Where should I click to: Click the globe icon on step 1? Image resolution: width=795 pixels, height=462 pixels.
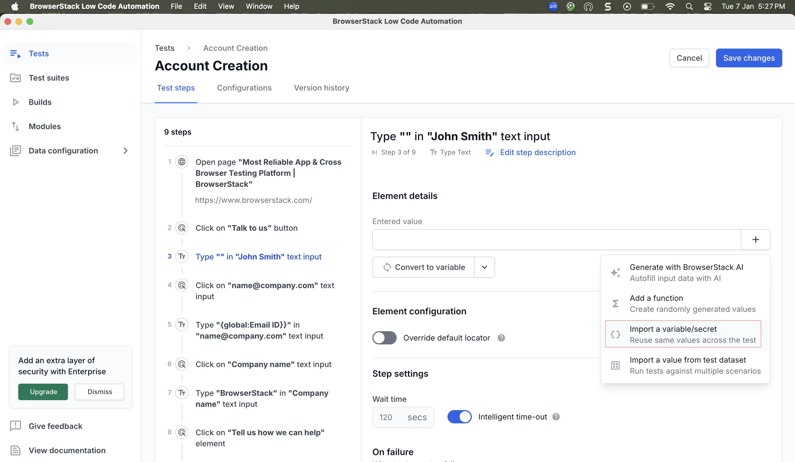pos(182,162)
